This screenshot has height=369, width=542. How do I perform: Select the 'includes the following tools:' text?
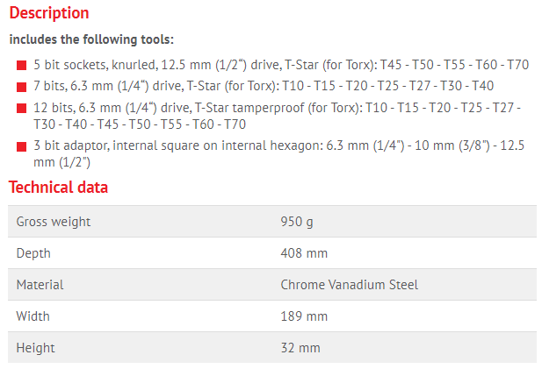coord(91,39)
